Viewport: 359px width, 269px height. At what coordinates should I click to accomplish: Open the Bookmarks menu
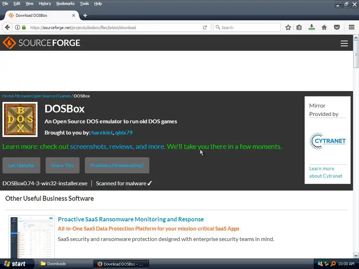click(x=65, y=4)
